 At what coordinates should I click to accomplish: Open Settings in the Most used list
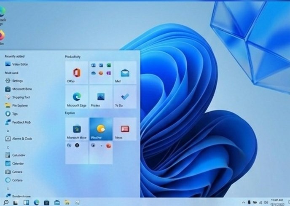(x=14, y=81)
